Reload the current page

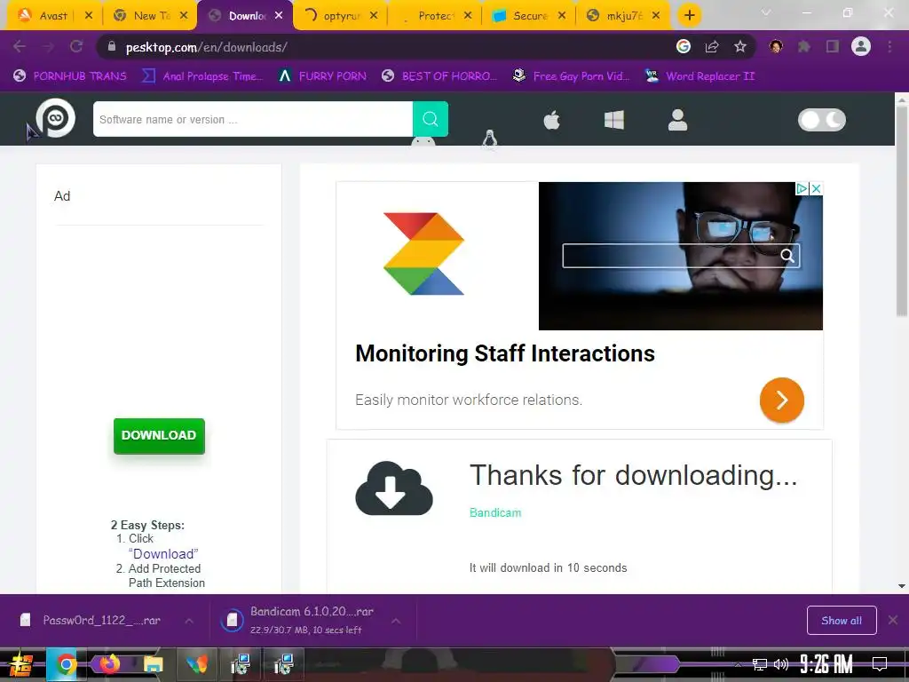click(x=76, y=46)
